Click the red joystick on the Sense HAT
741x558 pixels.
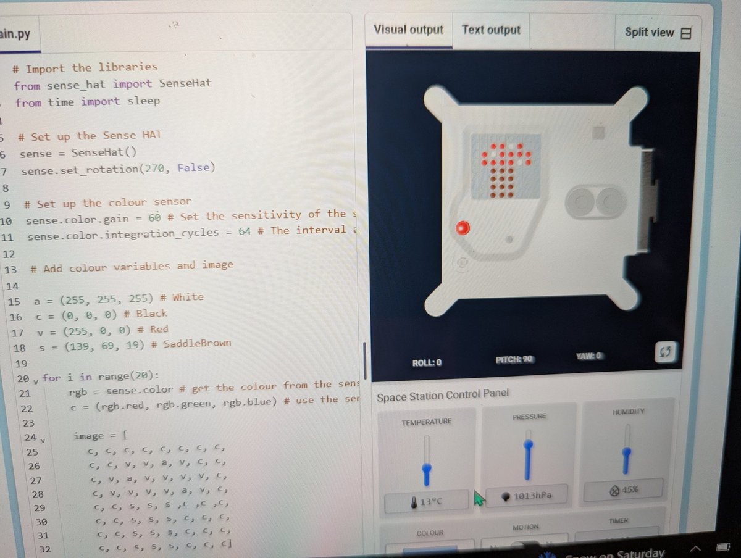[462, 228]
